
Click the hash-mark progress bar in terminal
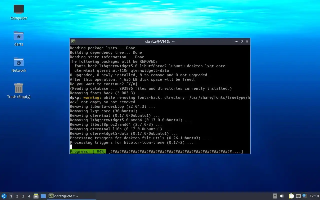pyautogui.click(x=176, y=151)
